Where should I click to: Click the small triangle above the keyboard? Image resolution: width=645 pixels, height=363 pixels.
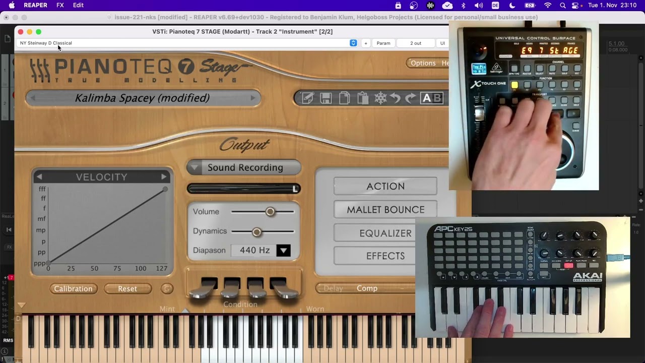coord(21,306)
